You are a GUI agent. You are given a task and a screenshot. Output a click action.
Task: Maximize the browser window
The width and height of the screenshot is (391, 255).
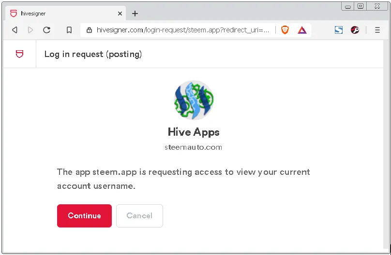click(x=361, y=6)
